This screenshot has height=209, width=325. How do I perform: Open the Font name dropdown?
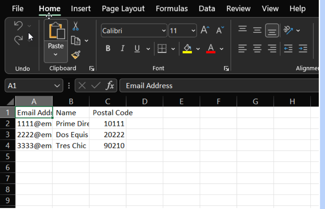tap(164, 30)
